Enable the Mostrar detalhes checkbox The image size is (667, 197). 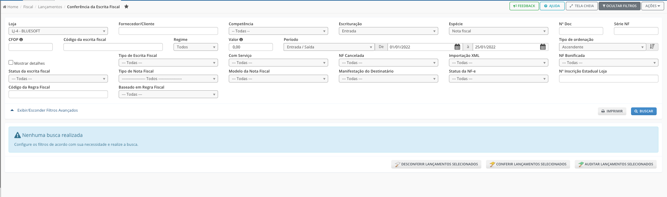(11, 63)
